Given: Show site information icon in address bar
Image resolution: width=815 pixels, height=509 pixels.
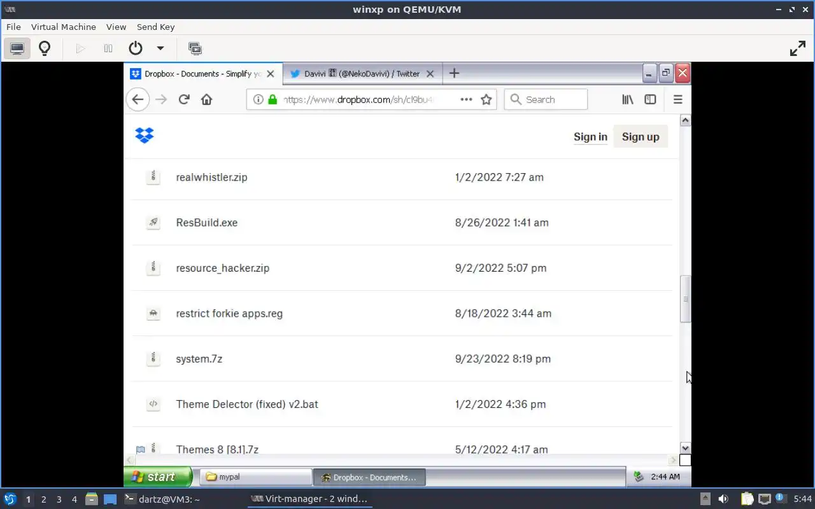Looking at the screenshot, I should [x=258, y=99].
